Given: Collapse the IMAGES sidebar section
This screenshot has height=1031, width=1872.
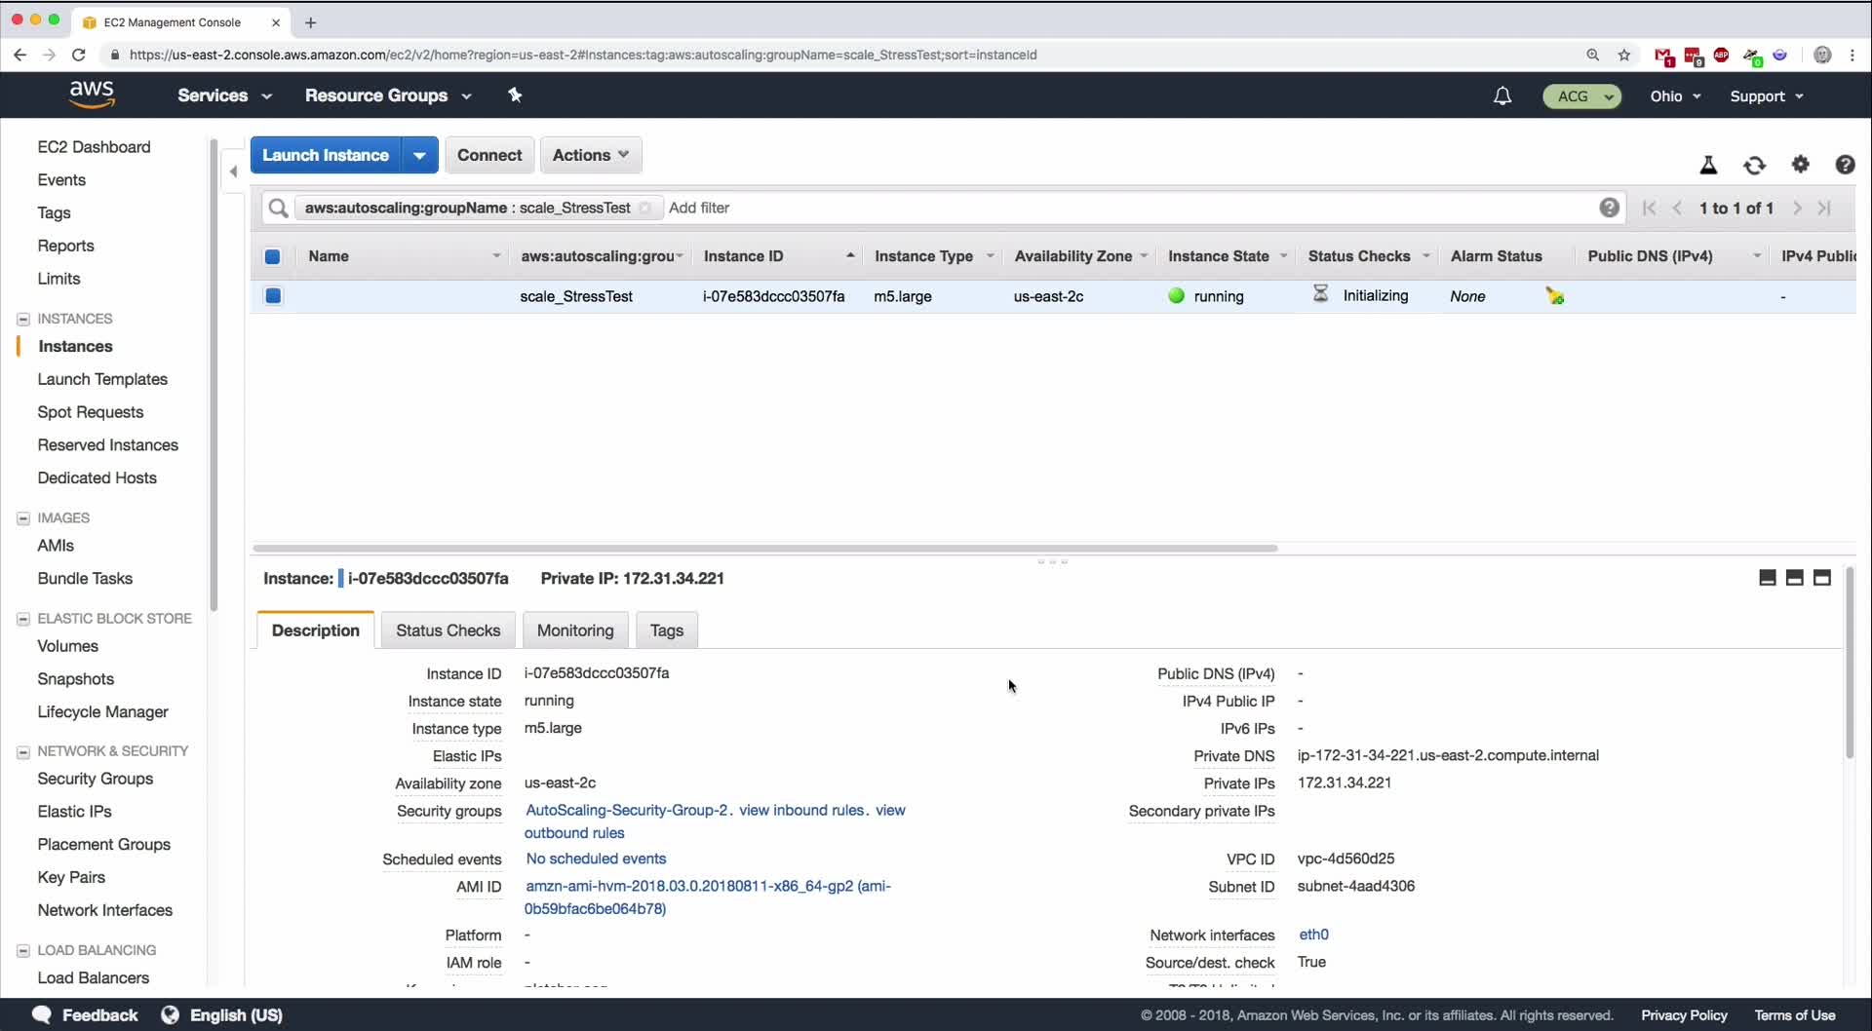Looking at the screenshot, I should click(x=23, y=517).
